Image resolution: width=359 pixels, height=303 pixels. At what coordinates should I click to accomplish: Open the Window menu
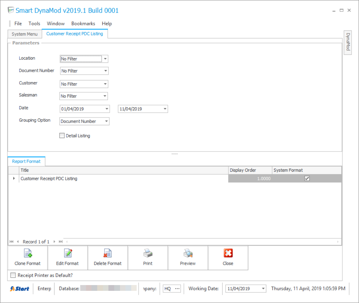tap(56, 23)
